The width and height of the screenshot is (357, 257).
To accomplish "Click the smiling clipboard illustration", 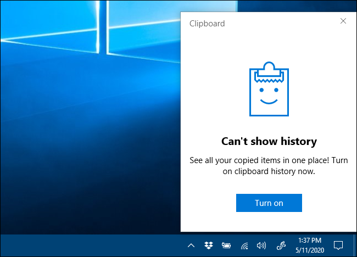I will tap(269, 89).
